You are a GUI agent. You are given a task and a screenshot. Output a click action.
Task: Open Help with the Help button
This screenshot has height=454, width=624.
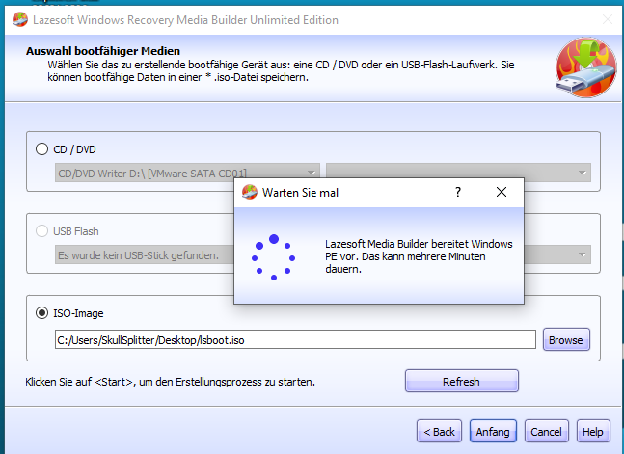coord(593,431)
